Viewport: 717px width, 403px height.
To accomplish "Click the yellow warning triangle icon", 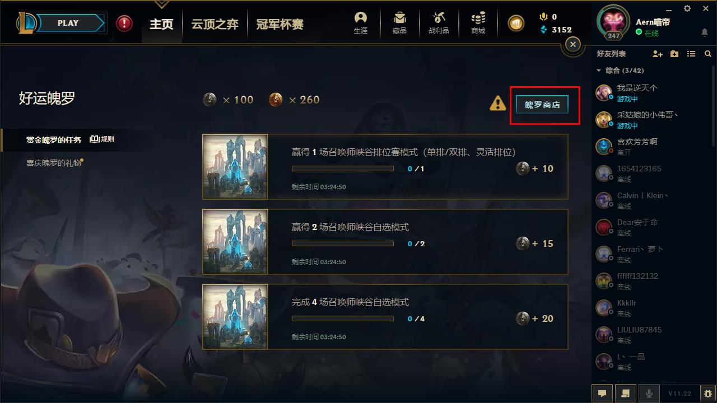I will click(497, 104).
